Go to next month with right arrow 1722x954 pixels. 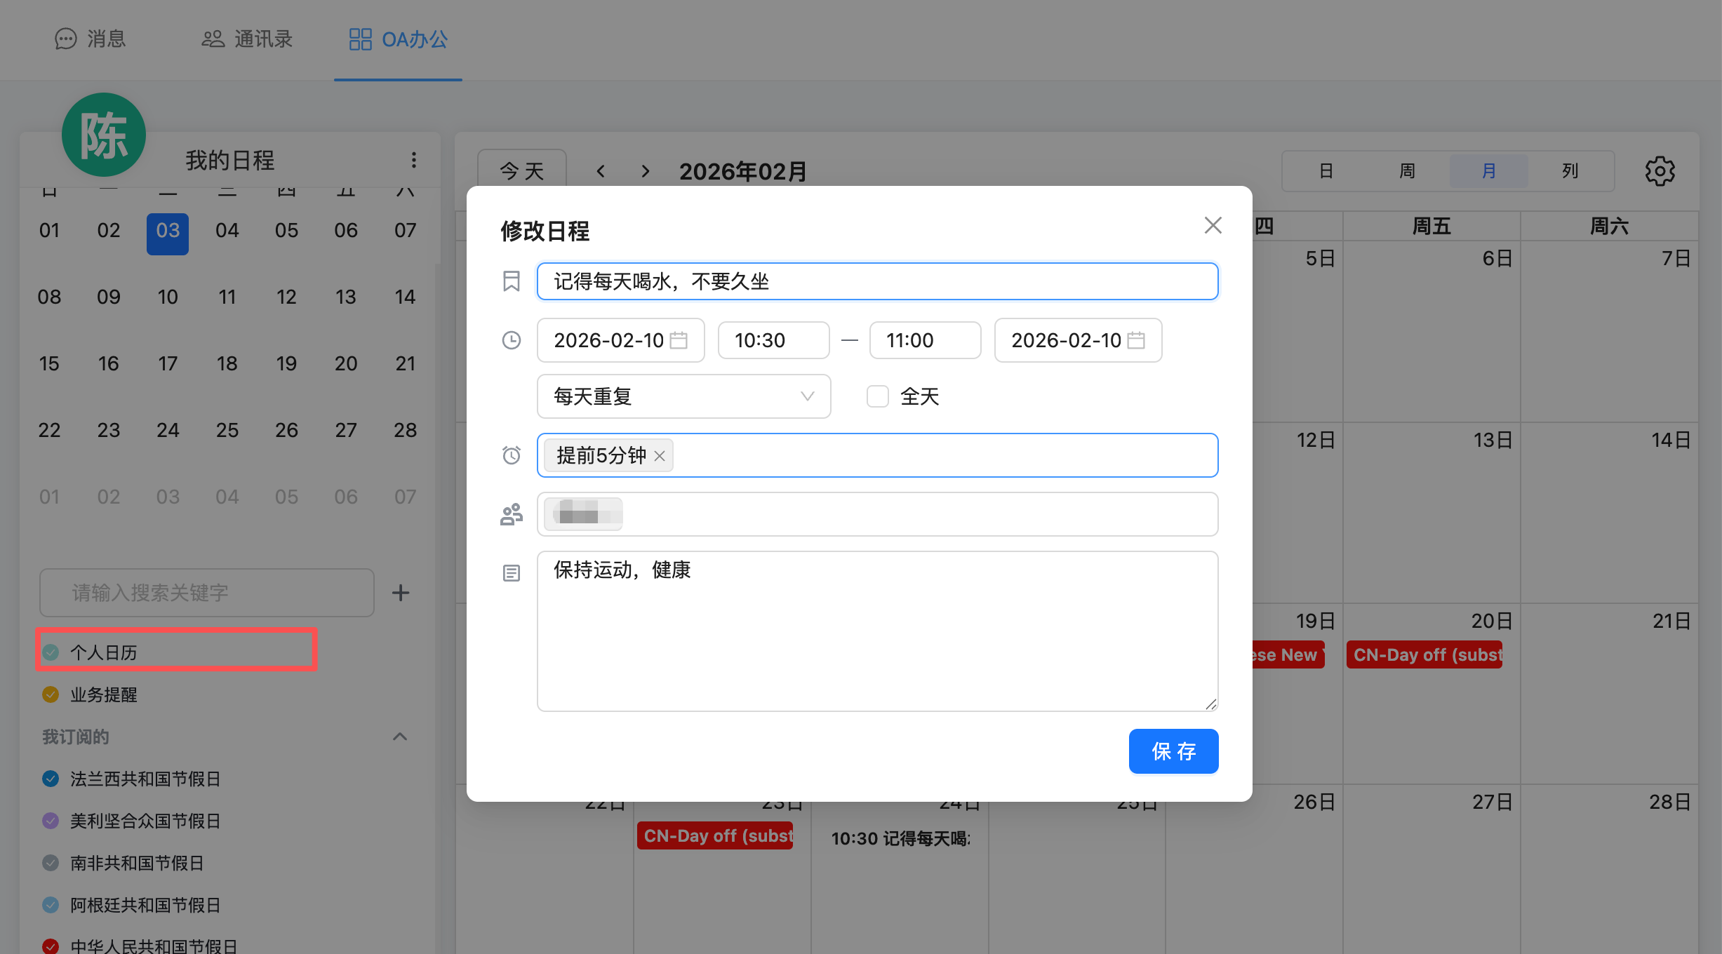pyautogui.click(x=646, y=171)
